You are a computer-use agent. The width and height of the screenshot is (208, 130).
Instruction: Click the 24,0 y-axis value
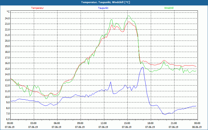tap(8, 18)
